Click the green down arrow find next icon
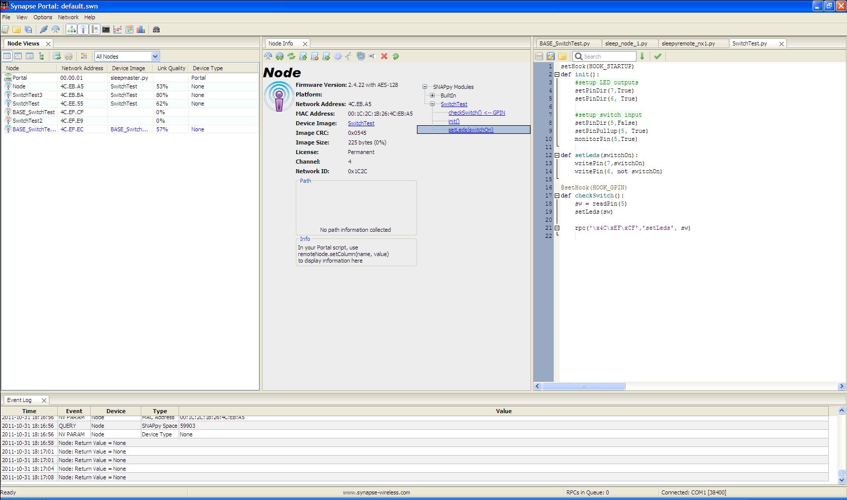Viewport: 847px width, 500px height. 642,56
